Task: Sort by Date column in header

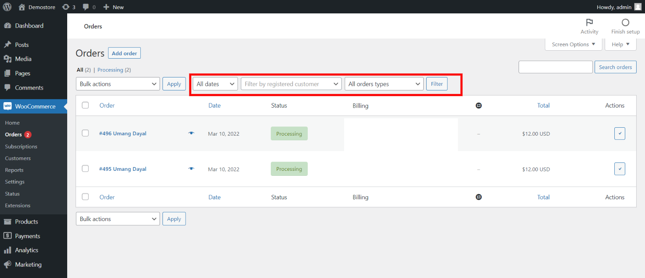Action: click(x=214, y=106)
